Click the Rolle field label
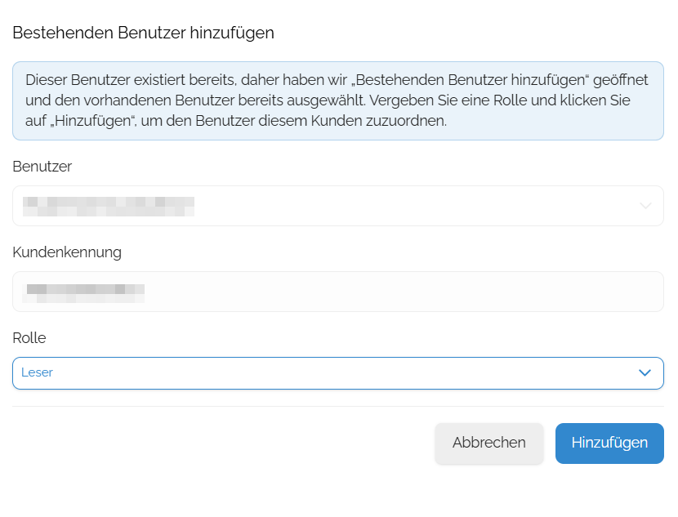678x517 pixels. pos(29,338)
